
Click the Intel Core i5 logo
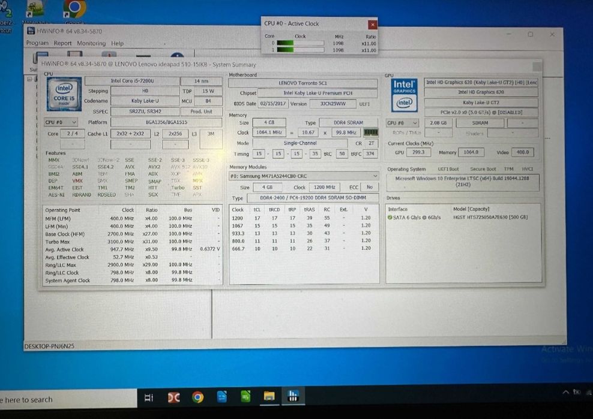coord(64,94)
